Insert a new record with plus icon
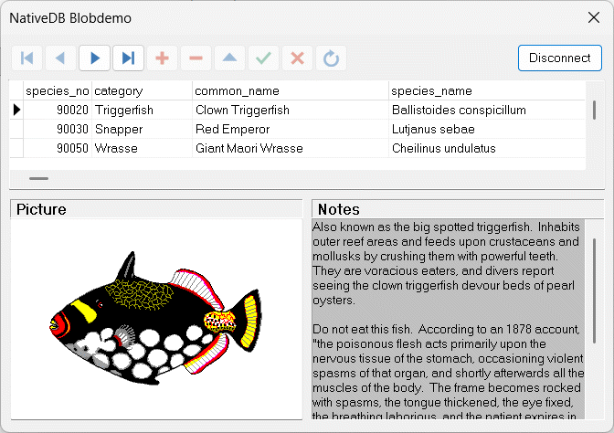This screenshot has height=433, width=614. click(162, 58)
